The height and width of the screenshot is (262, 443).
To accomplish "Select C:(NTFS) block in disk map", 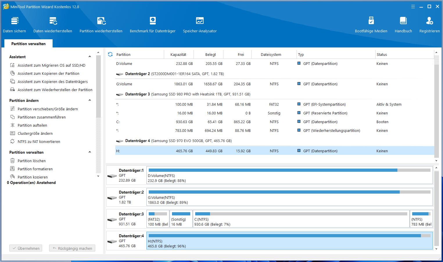I will point(301,219).
